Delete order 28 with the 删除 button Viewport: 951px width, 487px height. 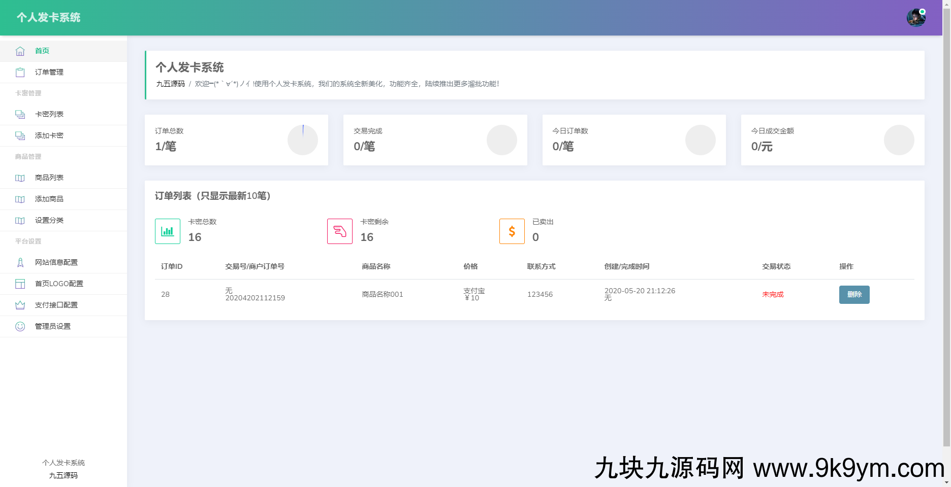[x=854, y=295]
